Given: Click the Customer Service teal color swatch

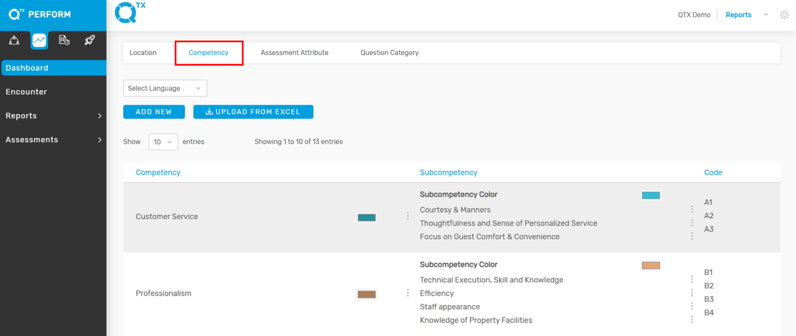Looking at the screenshot, I should pos(367,218).
